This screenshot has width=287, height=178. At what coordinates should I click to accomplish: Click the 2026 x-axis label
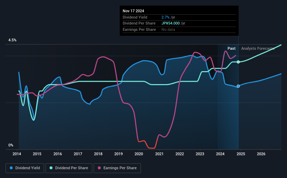point(261,154)
